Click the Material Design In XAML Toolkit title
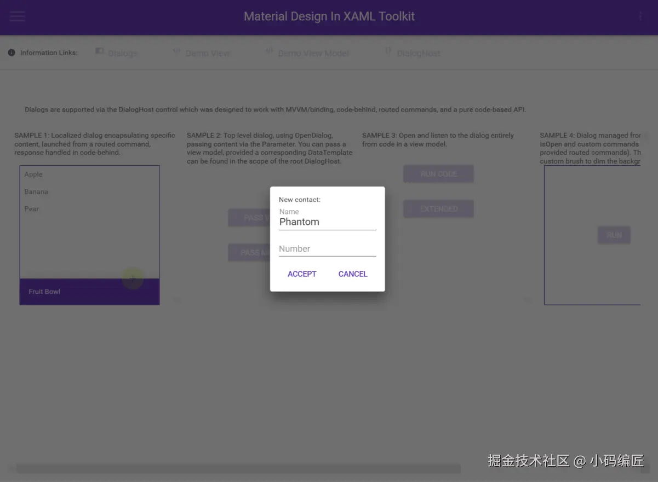 pos(329,16)
